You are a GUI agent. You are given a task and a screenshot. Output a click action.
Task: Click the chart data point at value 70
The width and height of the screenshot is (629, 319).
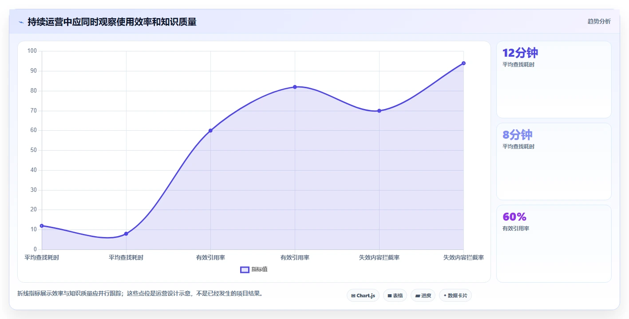pyautogui.click(x=379, y=111)
